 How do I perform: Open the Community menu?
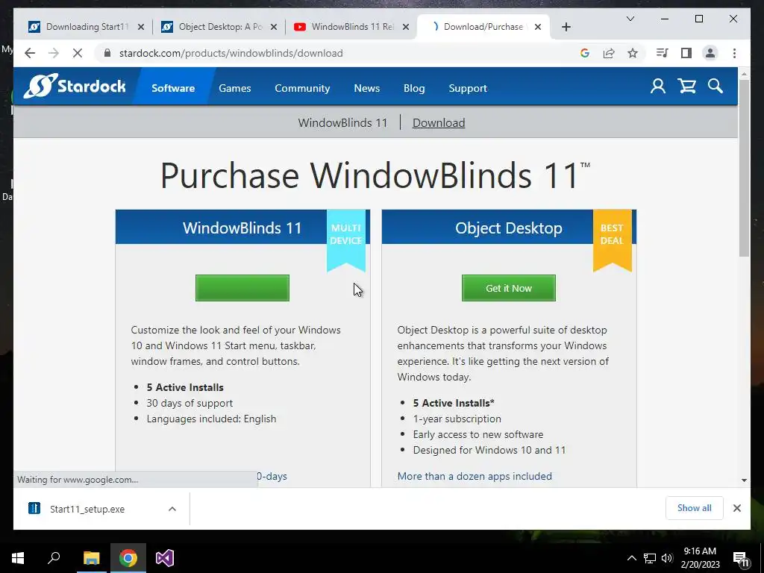point(302,88)
